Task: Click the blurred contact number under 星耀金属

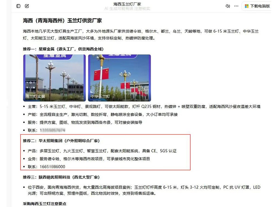Action: click(52, 130)
